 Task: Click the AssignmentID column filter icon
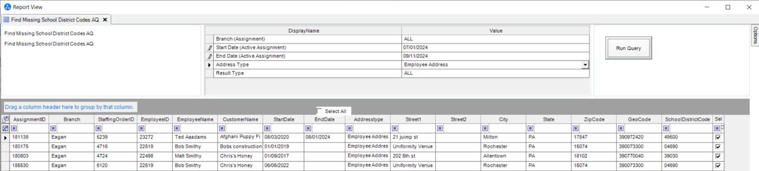pyautogui.click(x=14, y=128)
